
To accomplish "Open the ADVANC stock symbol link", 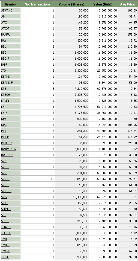I will click(x=7, y=10).
